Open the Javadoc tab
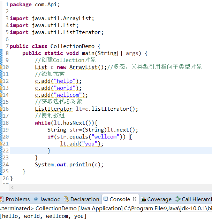 (47, 199)
